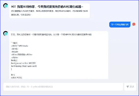
Task: Click the AI avatar beside the greeting message
Action: pyautogui.click(x=6, y=6)
